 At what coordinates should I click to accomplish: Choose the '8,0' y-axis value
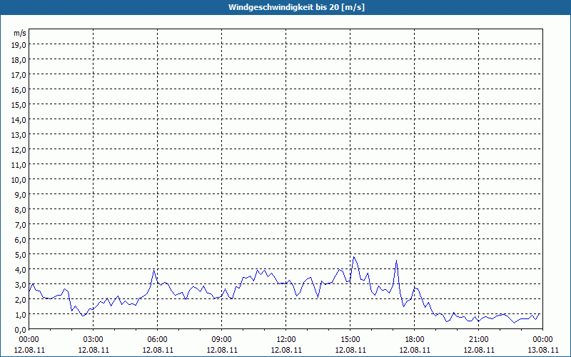point(21,210)
